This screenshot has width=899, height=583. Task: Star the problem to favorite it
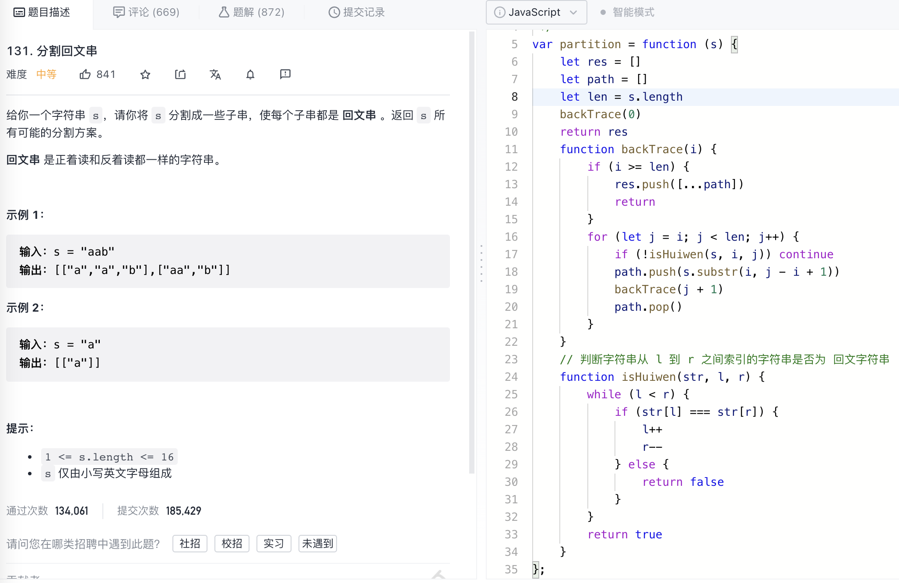[x=145, y=74]
